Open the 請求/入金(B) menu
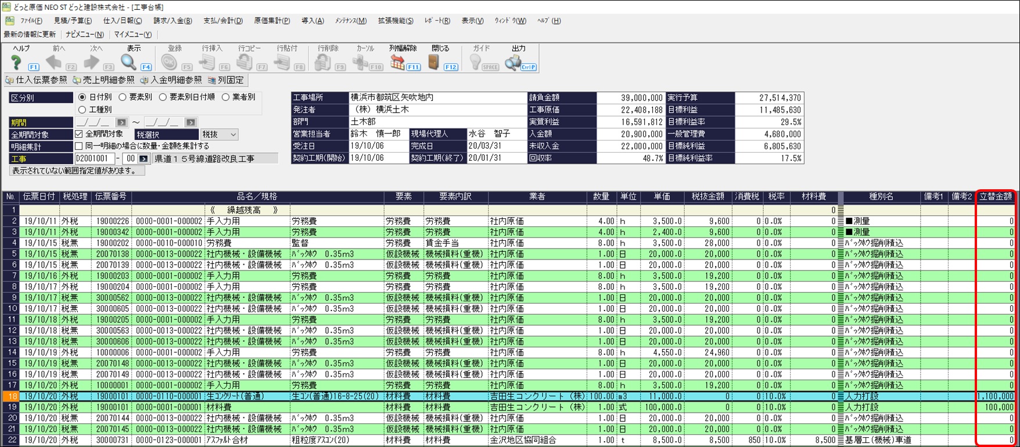1020x447 pixels. pyautogui.click(x=173, y=21)
